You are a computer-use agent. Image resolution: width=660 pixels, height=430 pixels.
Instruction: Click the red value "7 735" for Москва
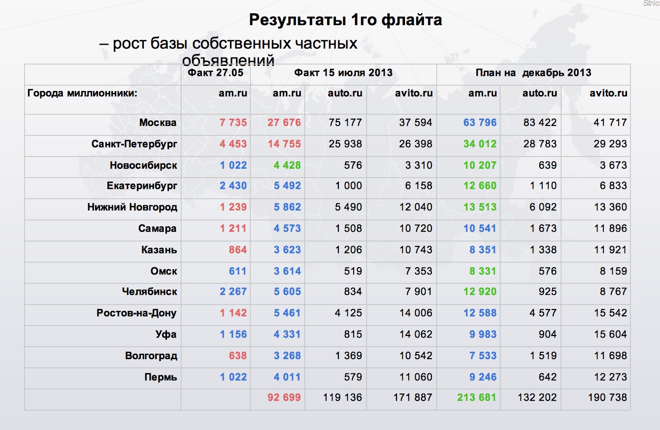(233, 123)
